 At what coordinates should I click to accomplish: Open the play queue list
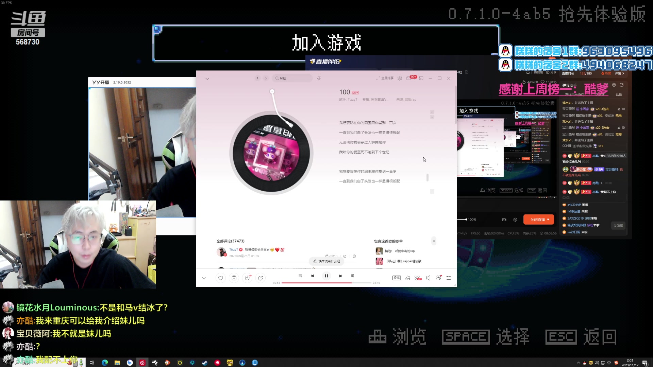(449, 278)
